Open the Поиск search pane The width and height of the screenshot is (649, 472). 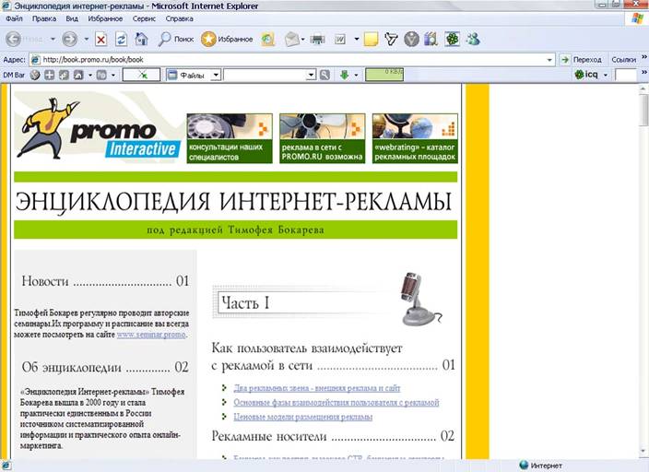(x=176, y=39)
